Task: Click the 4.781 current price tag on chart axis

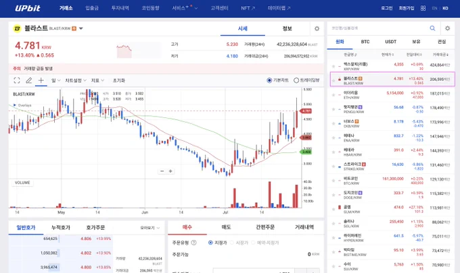Action: pos(306,111)
